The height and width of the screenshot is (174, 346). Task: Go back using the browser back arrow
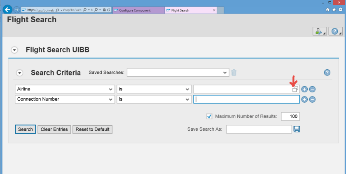coord(7,9)
